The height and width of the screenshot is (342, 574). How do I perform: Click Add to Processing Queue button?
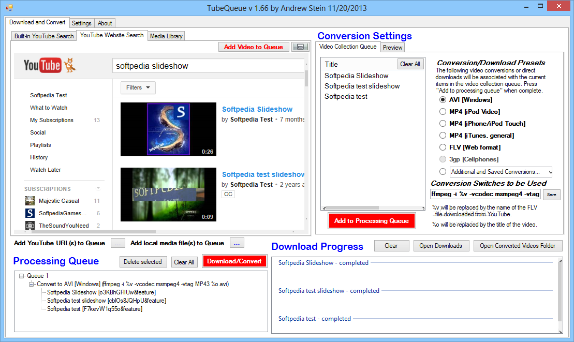click(x=372, y=221)
